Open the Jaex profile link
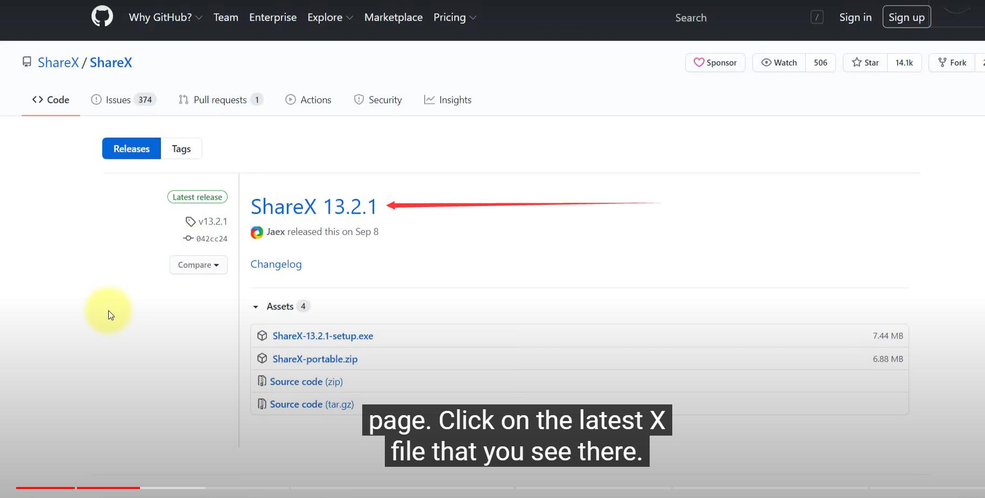Screen dimensions: 985x498 (276, 232)
